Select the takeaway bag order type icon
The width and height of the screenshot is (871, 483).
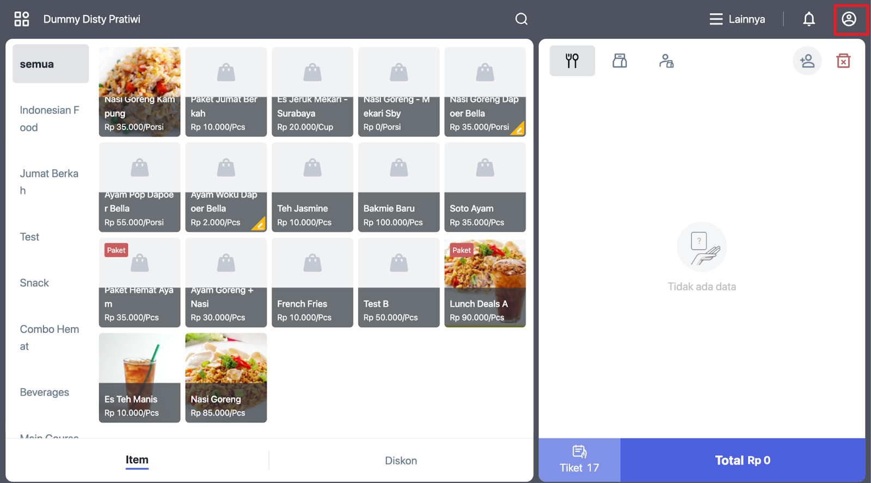coord(619,60)
